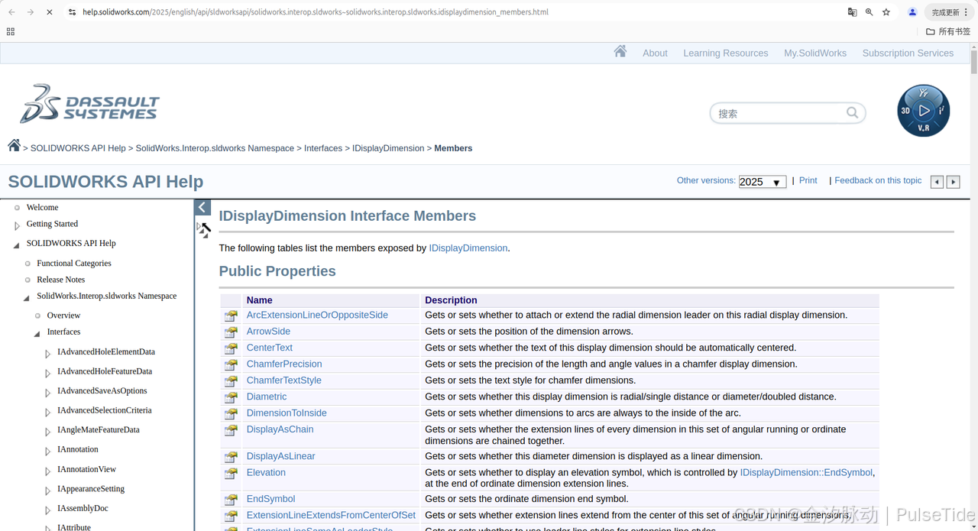Screen dimensions: 978x531
Task: Expand the IAdvancedHoleFeatureData node
Action: click(x=48, y=373)
